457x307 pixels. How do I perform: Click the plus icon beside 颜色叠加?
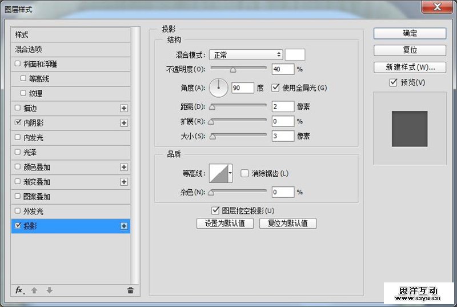pos(124,167)
